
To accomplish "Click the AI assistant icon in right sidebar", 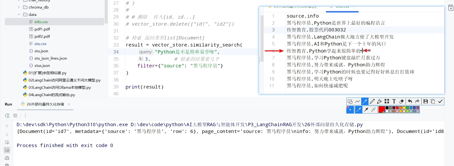I will (x=451, y=8).
